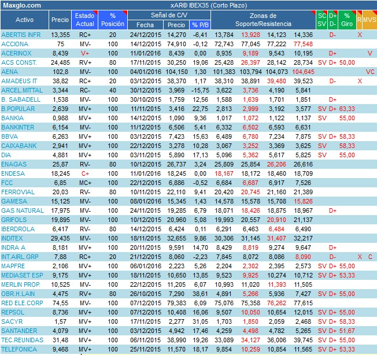The image size is (377, 355).
Task: Click the red VC marker in AENA row
Action: tap(369, 72)
